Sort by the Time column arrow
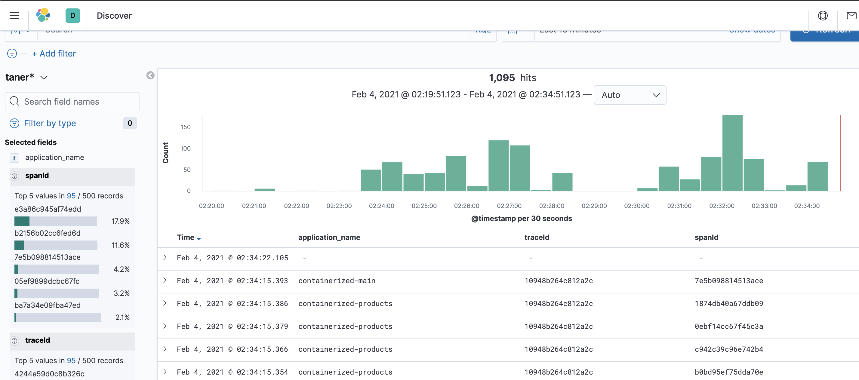Viewport: 859px width, 380px height. point(199,239)
